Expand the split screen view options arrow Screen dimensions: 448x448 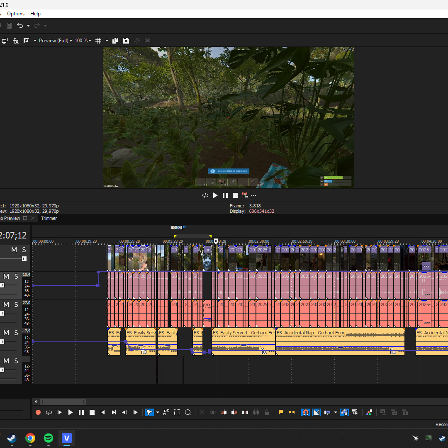click(x=35, y=41)
